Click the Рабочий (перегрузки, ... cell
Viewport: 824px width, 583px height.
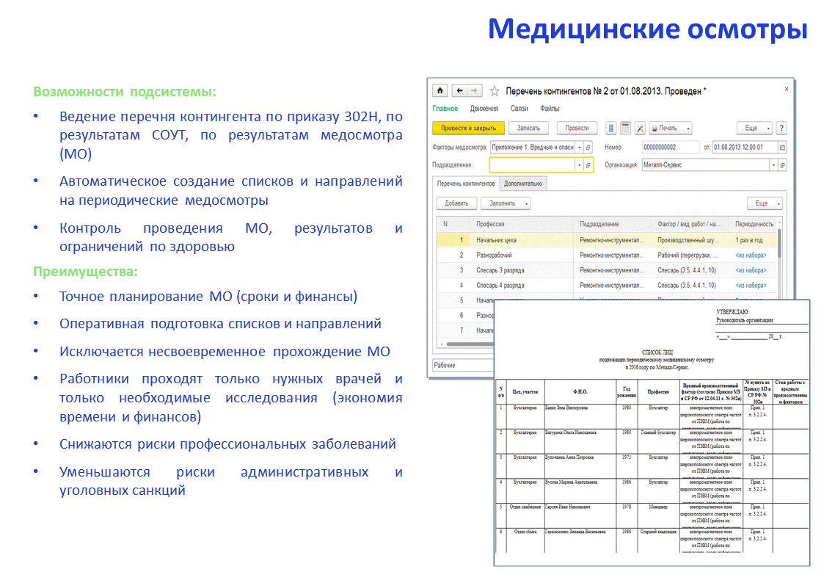[690, 255]
